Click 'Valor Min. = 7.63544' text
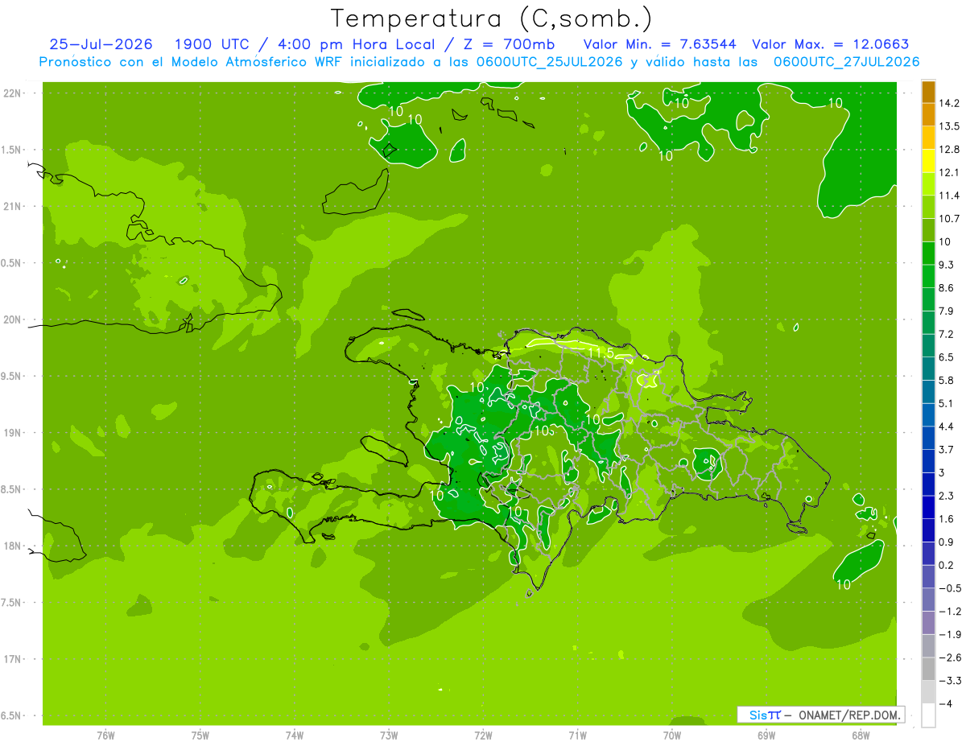Screen dimensions: 966x746 [659, 44]
